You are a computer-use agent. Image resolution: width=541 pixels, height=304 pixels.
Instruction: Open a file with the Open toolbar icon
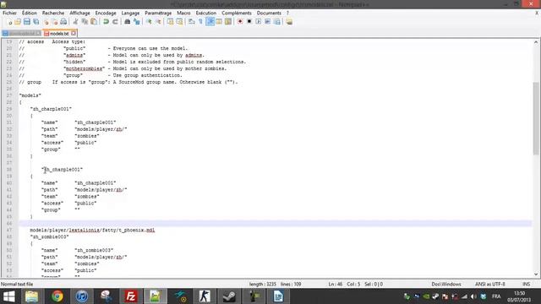(18, 22)
